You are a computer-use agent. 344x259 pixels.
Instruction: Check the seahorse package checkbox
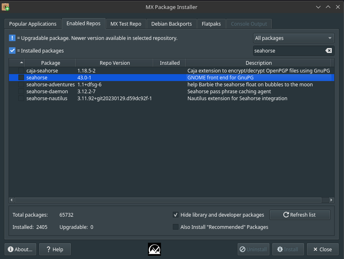pyautogui.click(x=21, y=77)
